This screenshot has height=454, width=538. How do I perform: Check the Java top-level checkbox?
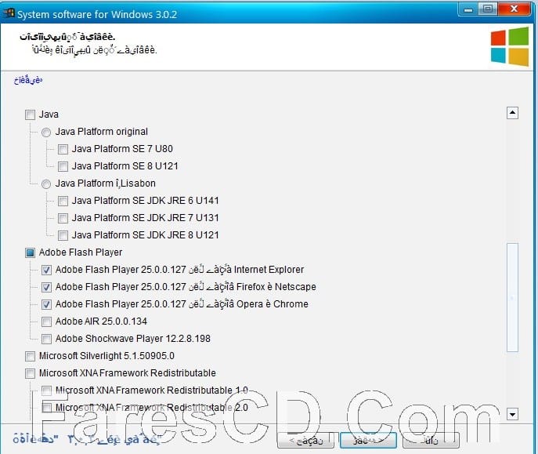[31, 114]
